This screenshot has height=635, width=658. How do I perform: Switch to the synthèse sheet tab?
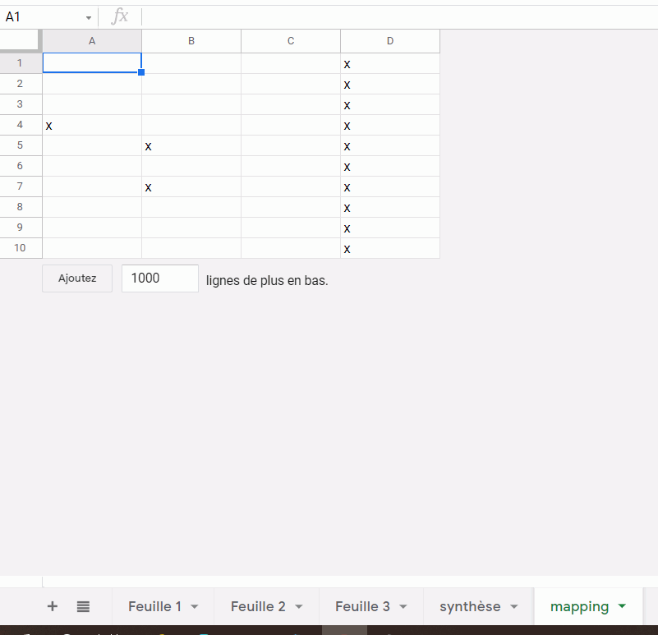point(470,607)
